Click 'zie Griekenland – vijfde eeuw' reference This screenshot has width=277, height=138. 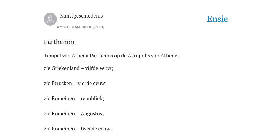tap(78, 68)
